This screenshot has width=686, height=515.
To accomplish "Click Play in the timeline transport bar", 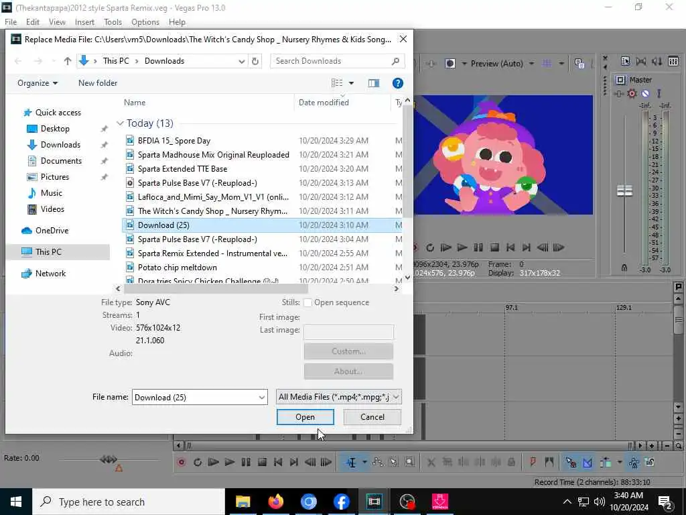I will (230, 462).
